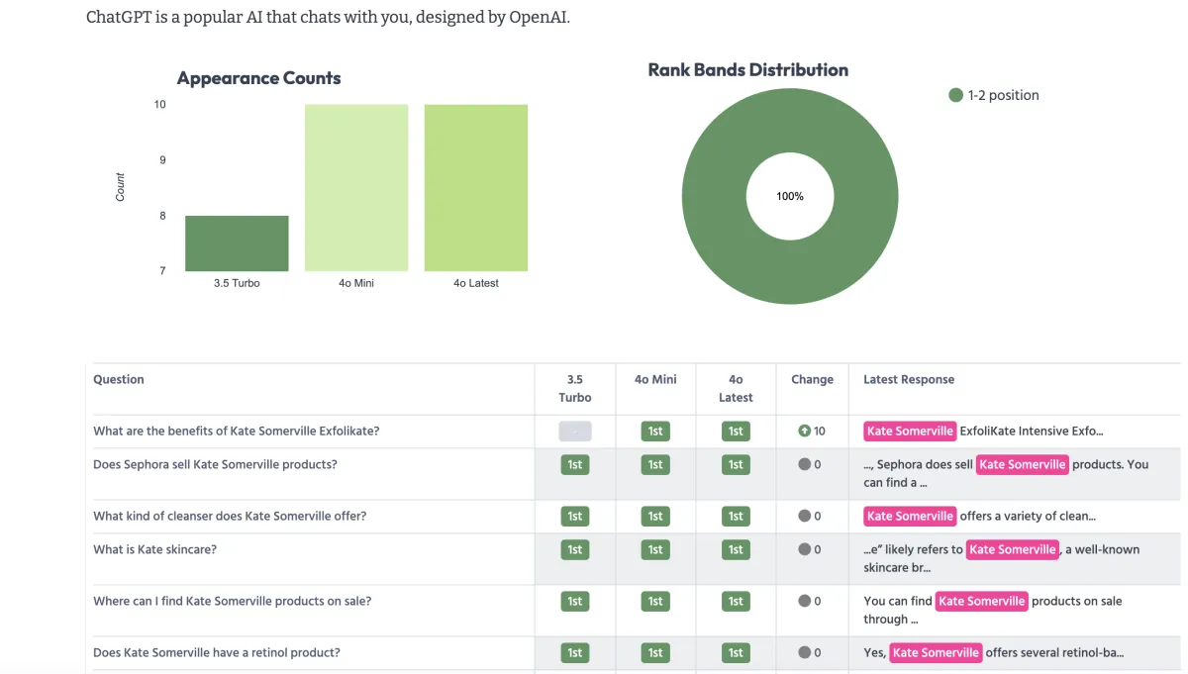Click the pink Kate Somerville tag after "likely refers to"
1188x674 pixels.
pos(1014,549)
